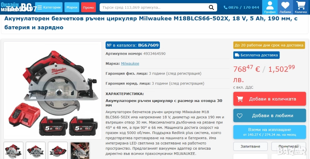Click the Milwaukee brand link
Image resolution: width=310 pixels, height=159 pixels.
point(130,63)
